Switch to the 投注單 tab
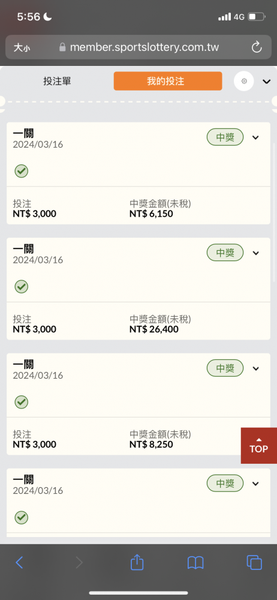 click(x=57, y=81)
